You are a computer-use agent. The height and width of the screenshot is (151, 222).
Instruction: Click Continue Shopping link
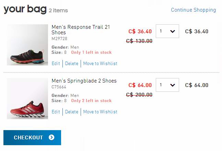(x=194, y=10)
